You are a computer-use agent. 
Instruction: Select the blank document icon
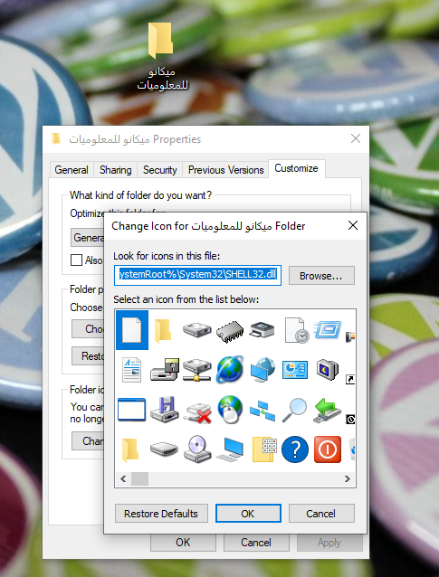coord(132,330)
